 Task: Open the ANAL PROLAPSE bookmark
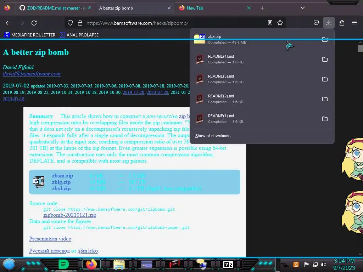[x=79, y=35]
